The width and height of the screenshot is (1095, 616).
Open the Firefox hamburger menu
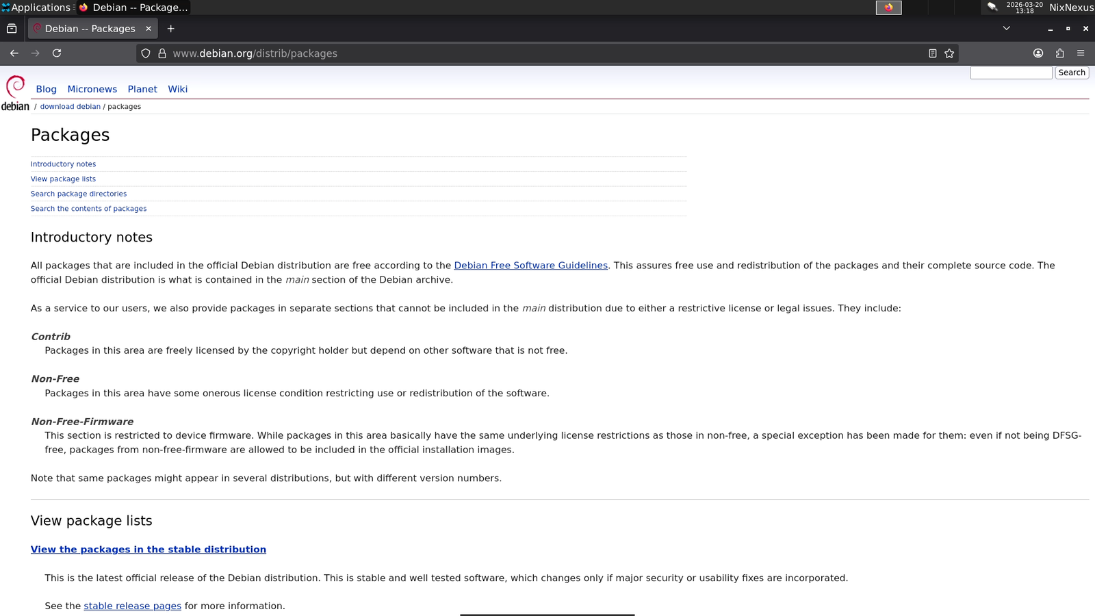click(1081, 53)
